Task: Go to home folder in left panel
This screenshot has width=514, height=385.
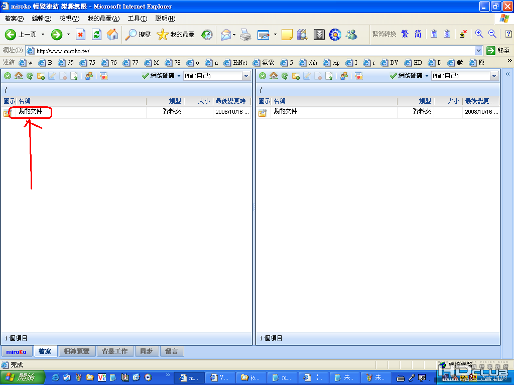Action: (x=19, y=76)
